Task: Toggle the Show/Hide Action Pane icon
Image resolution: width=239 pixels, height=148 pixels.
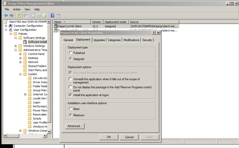Action: tap(58, 15)
